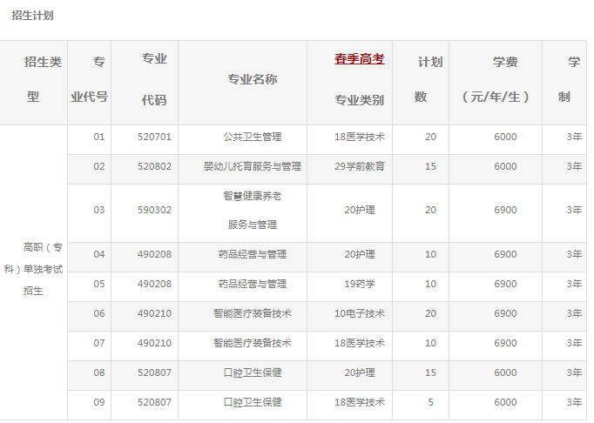594x423 pixels.
Task: Click the 春季高考 red underlined link
Action: click(359, 59)
